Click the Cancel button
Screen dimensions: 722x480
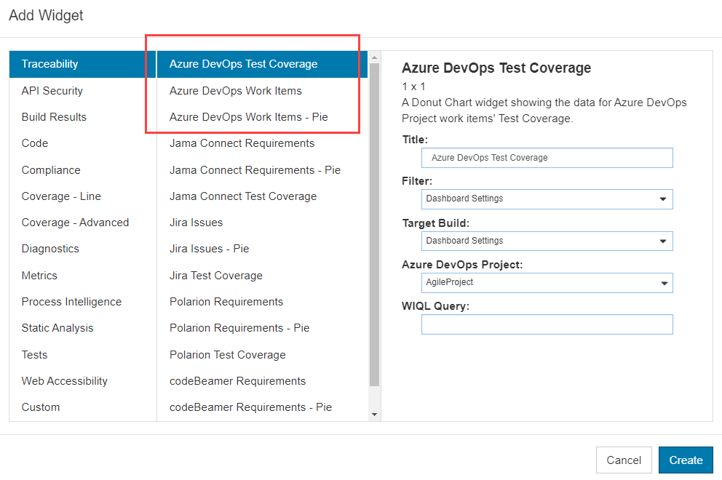coord(624,460)
